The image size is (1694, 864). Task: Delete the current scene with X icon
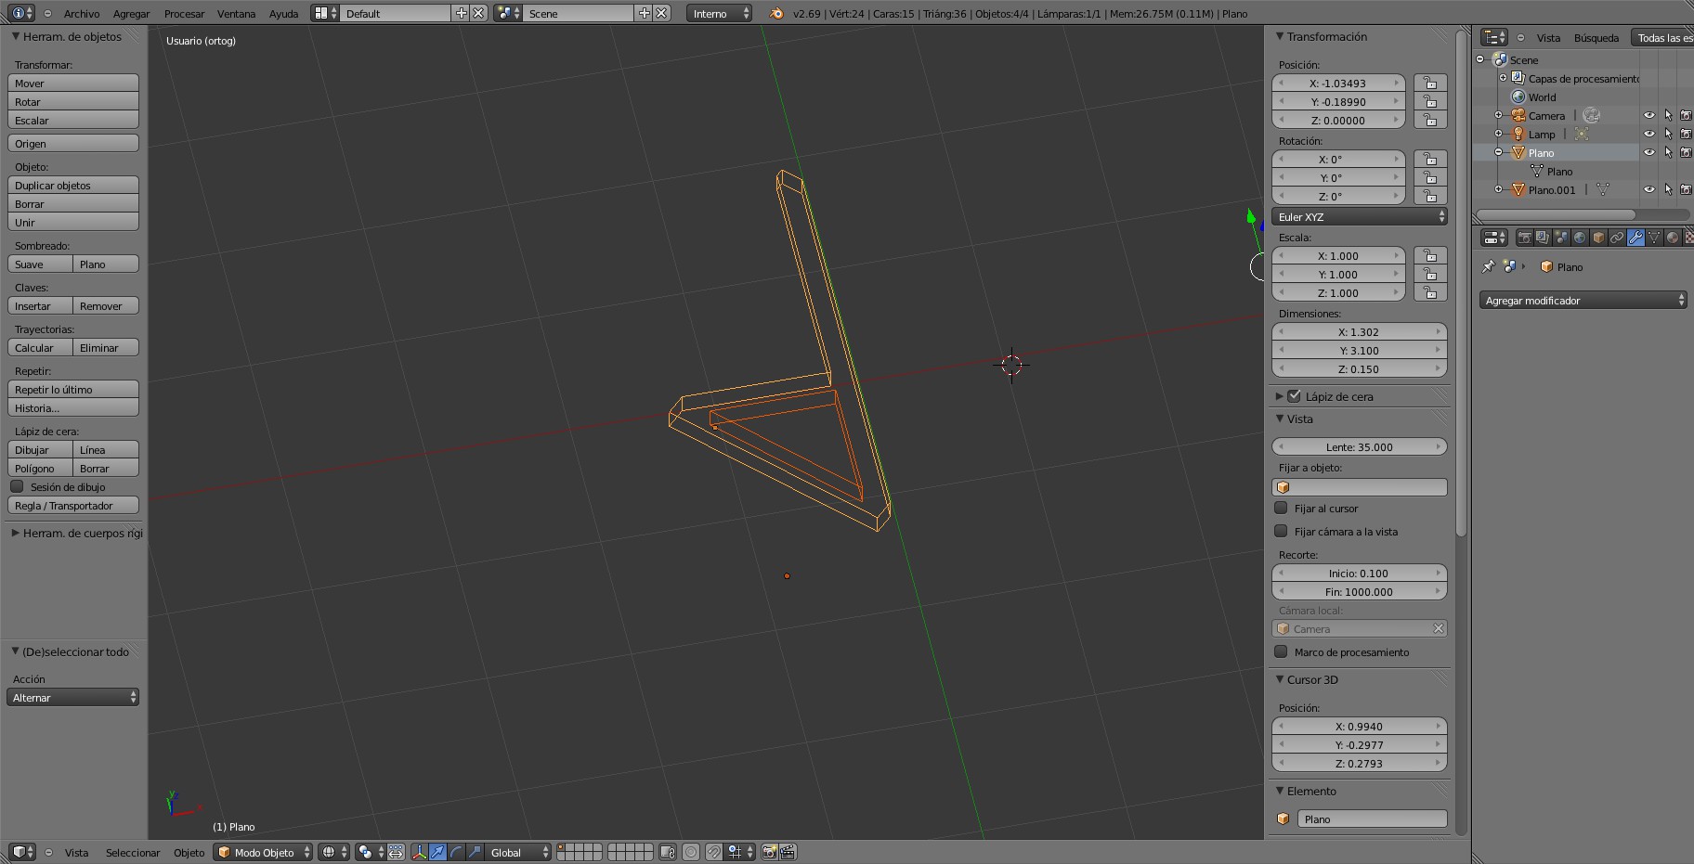(661, 13)
